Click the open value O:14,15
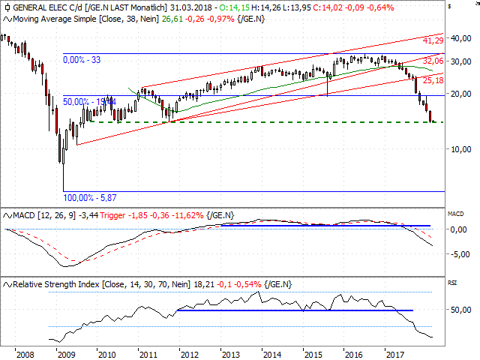This screenshot has height=360, width=480. tap(235, 7)
